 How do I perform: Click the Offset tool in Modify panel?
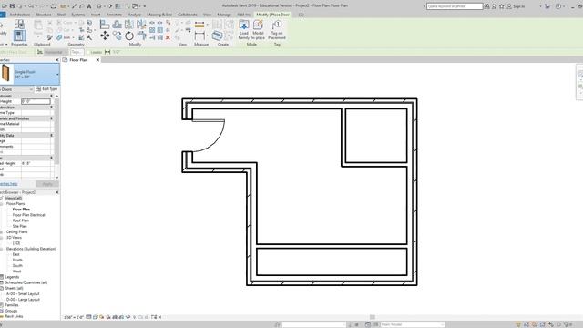point(117,25)
